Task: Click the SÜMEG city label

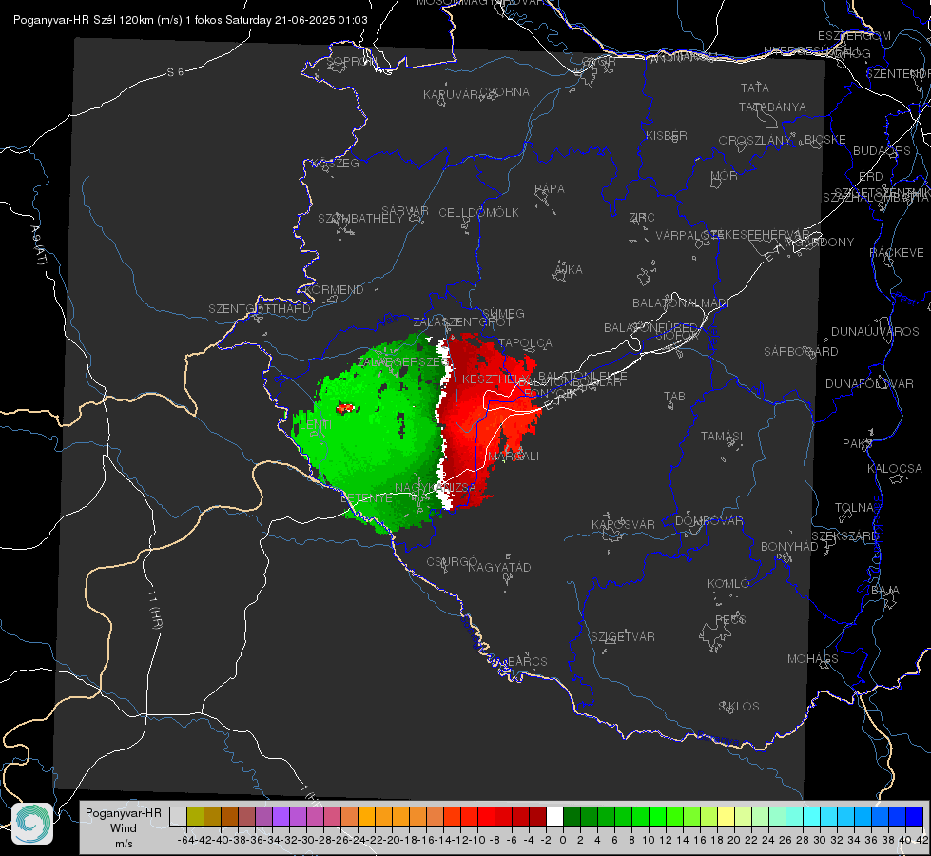Action: tap(503, 313)
